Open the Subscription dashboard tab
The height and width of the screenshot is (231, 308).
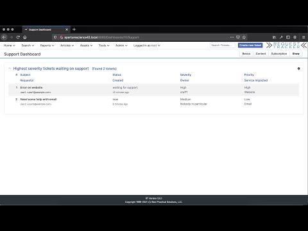click(x=279, y=54)
